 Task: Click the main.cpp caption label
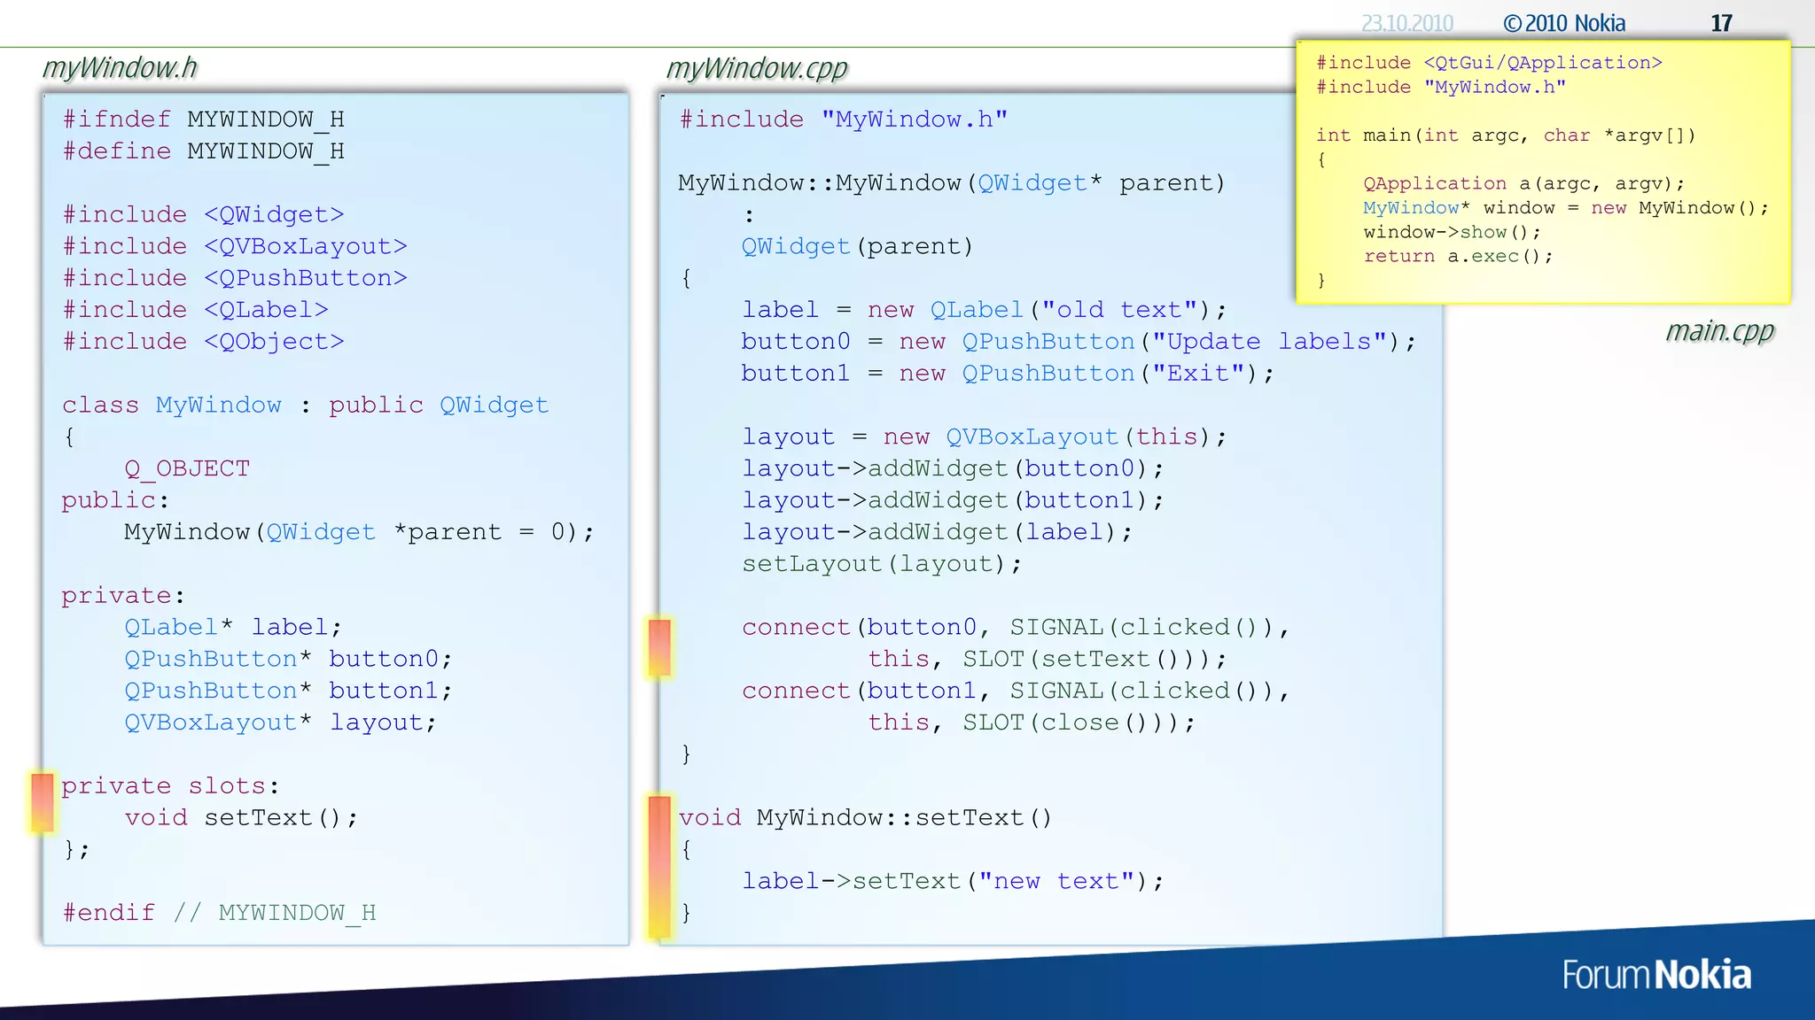coord(1718,331)
